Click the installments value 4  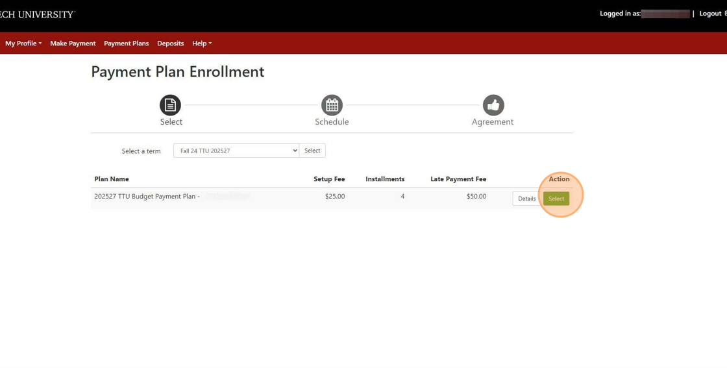402,197
